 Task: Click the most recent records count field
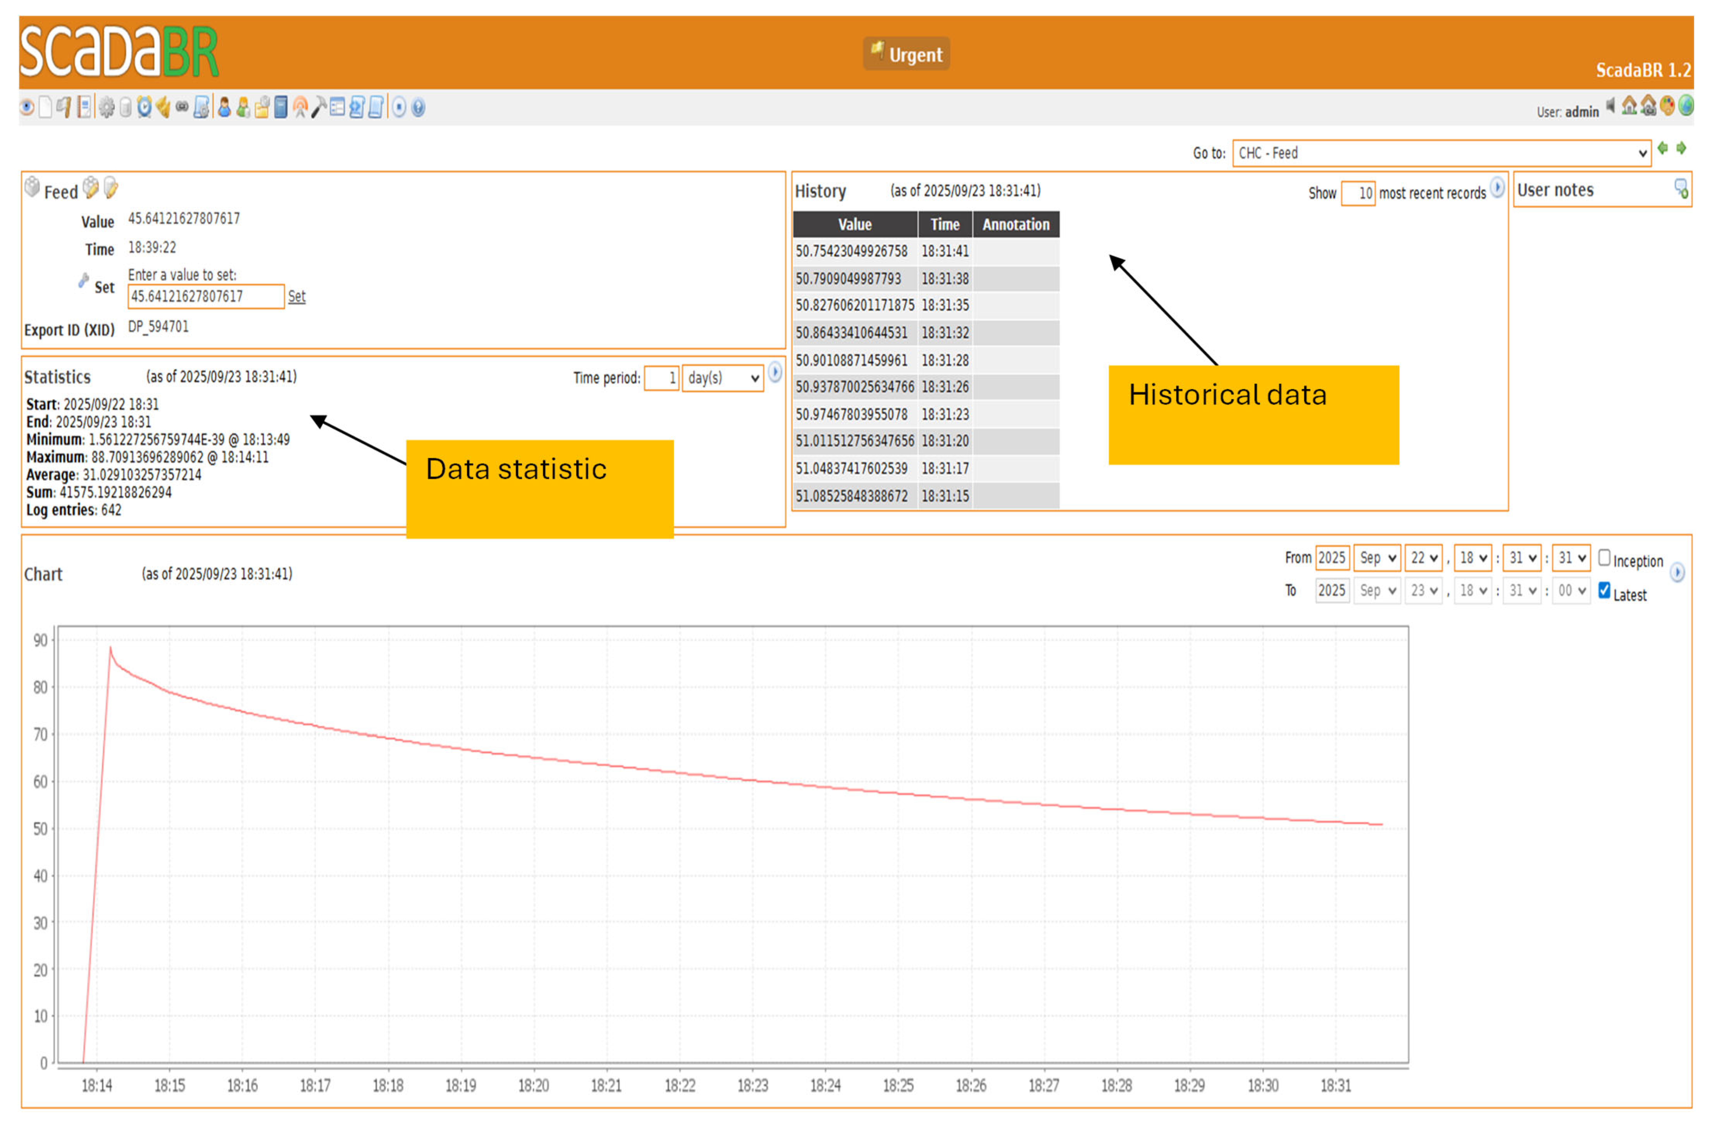point(1358,194)
